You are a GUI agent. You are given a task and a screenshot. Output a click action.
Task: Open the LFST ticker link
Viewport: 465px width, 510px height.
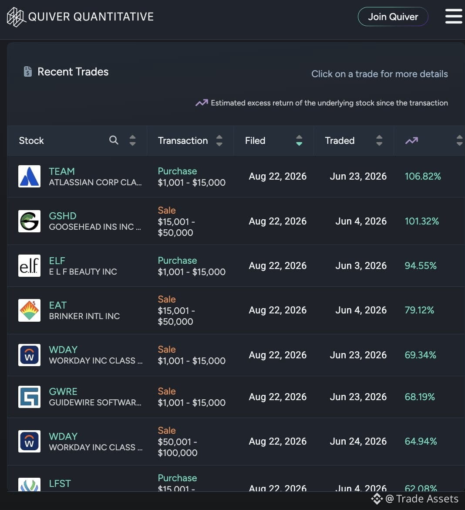(60, 484)
